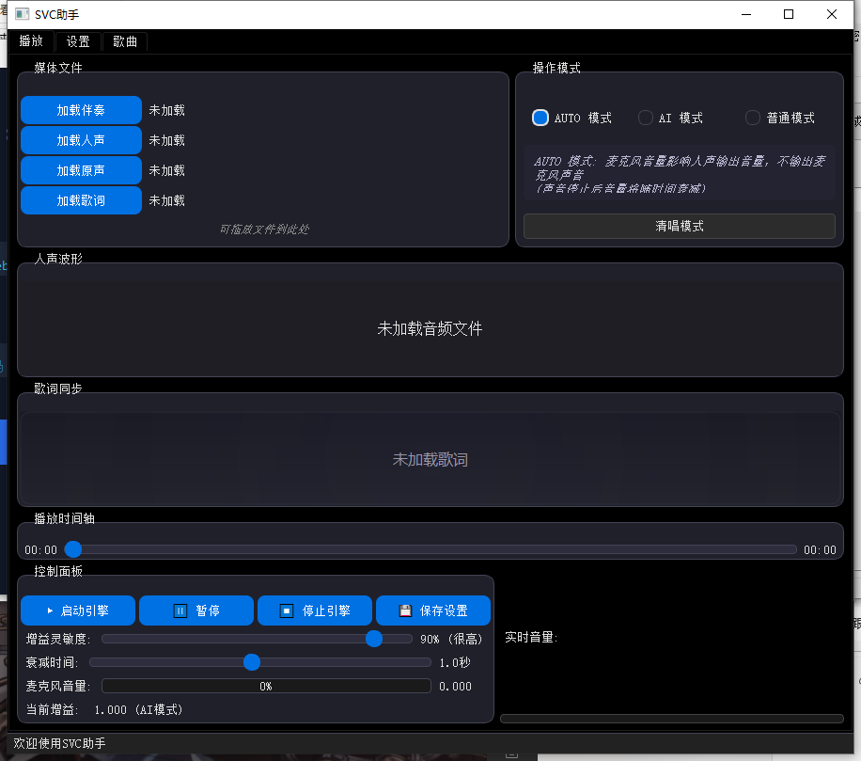
Task: Select AUTO 模式 radio button
Action: (540, 117)
